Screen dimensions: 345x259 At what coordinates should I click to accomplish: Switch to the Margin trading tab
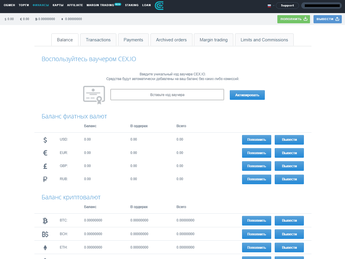point(214,40)
